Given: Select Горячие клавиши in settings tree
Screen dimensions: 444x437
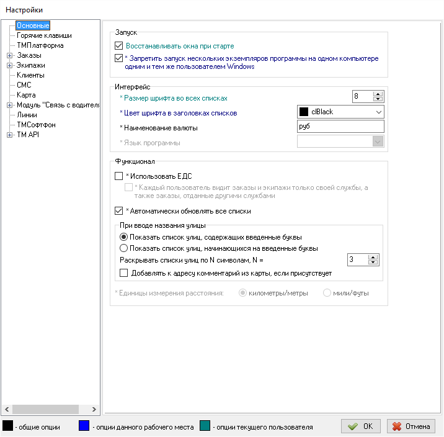Looking at the screenshot, I should click(43, 35).
